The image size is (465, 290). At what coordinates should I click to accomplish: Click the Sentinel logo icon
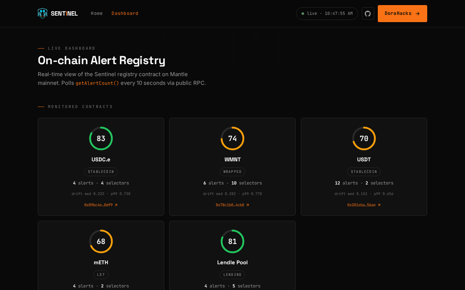[x=43, y=13]
